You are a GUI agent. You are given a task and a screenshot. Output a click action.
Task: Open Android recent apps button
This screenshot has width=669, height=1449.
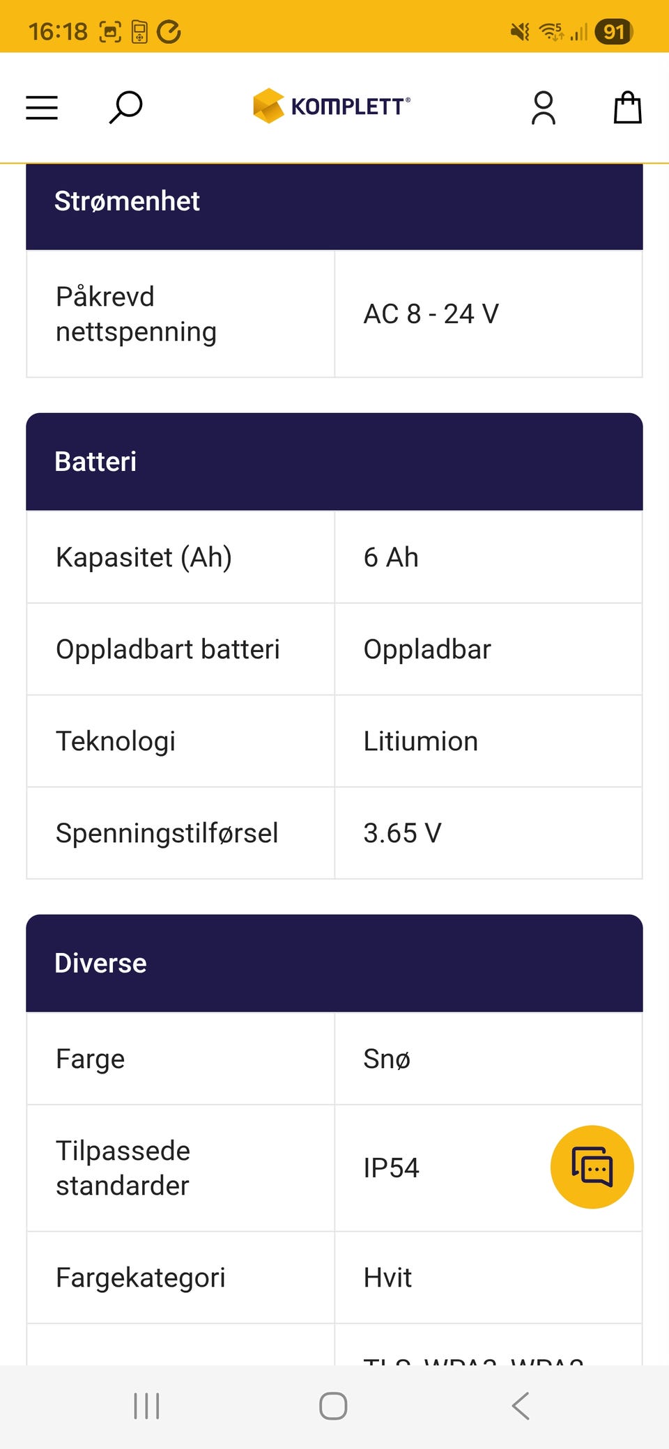[146, 1406]
